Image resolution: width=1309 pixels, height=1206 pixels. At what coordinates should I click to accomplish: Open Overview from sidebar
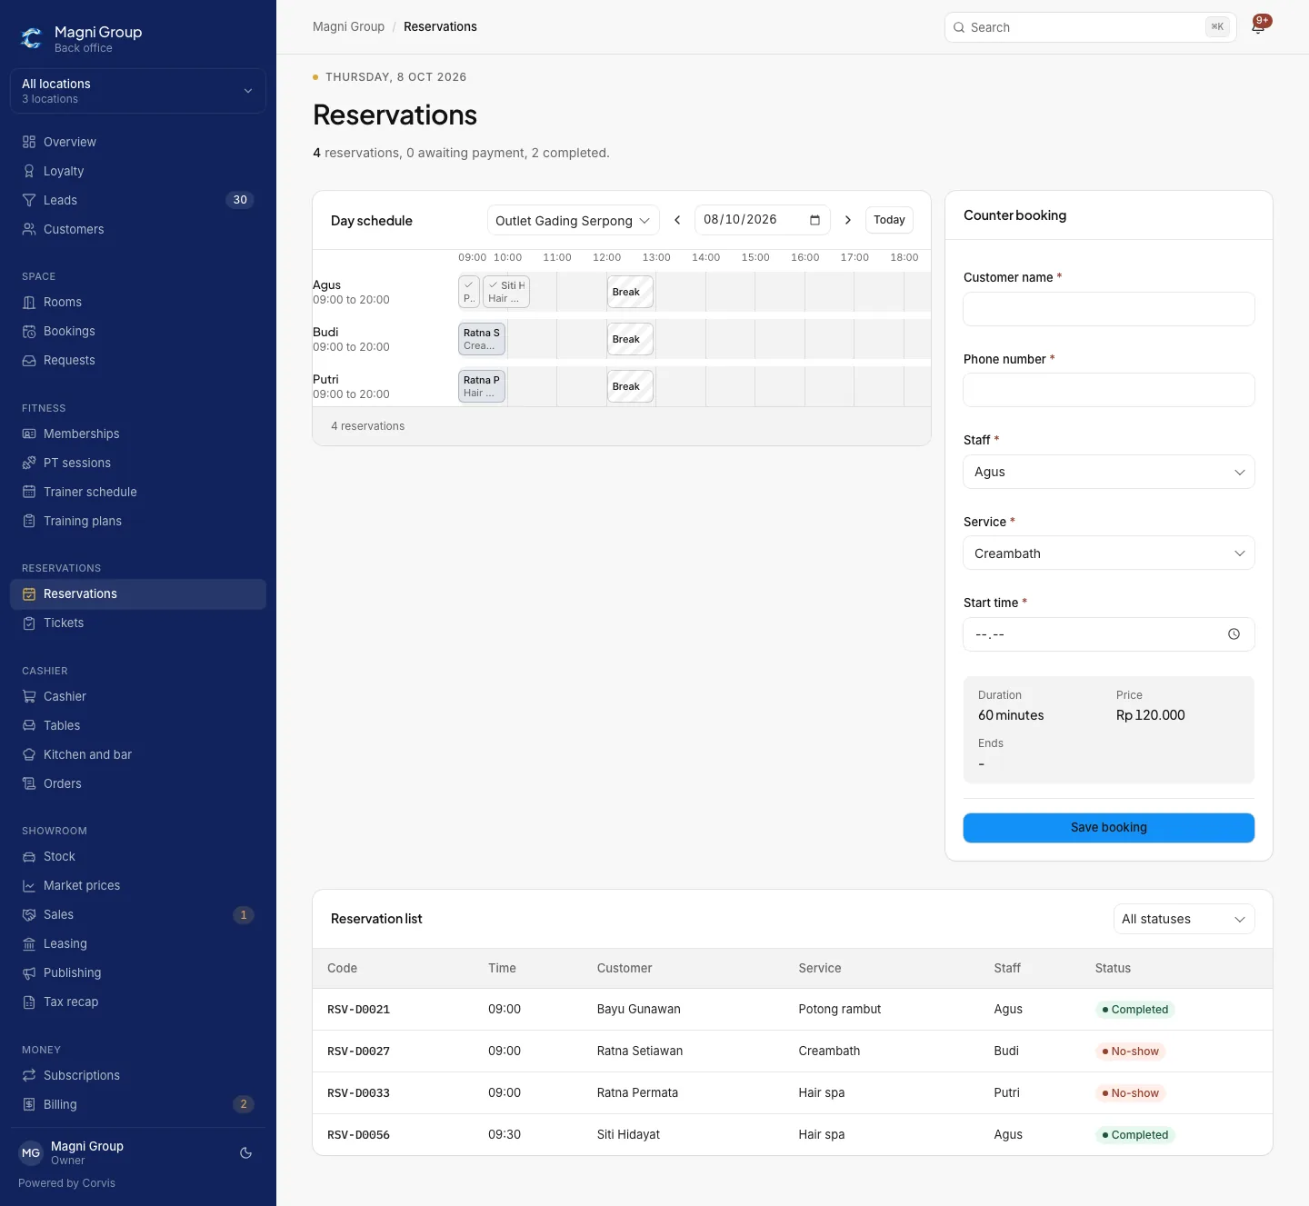[x=138, y=142]
